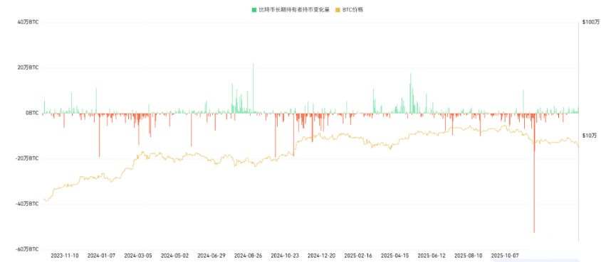This screenshot has width=601, height=262.
Task: Select the 20万BTC axis label
Action: 28,67
